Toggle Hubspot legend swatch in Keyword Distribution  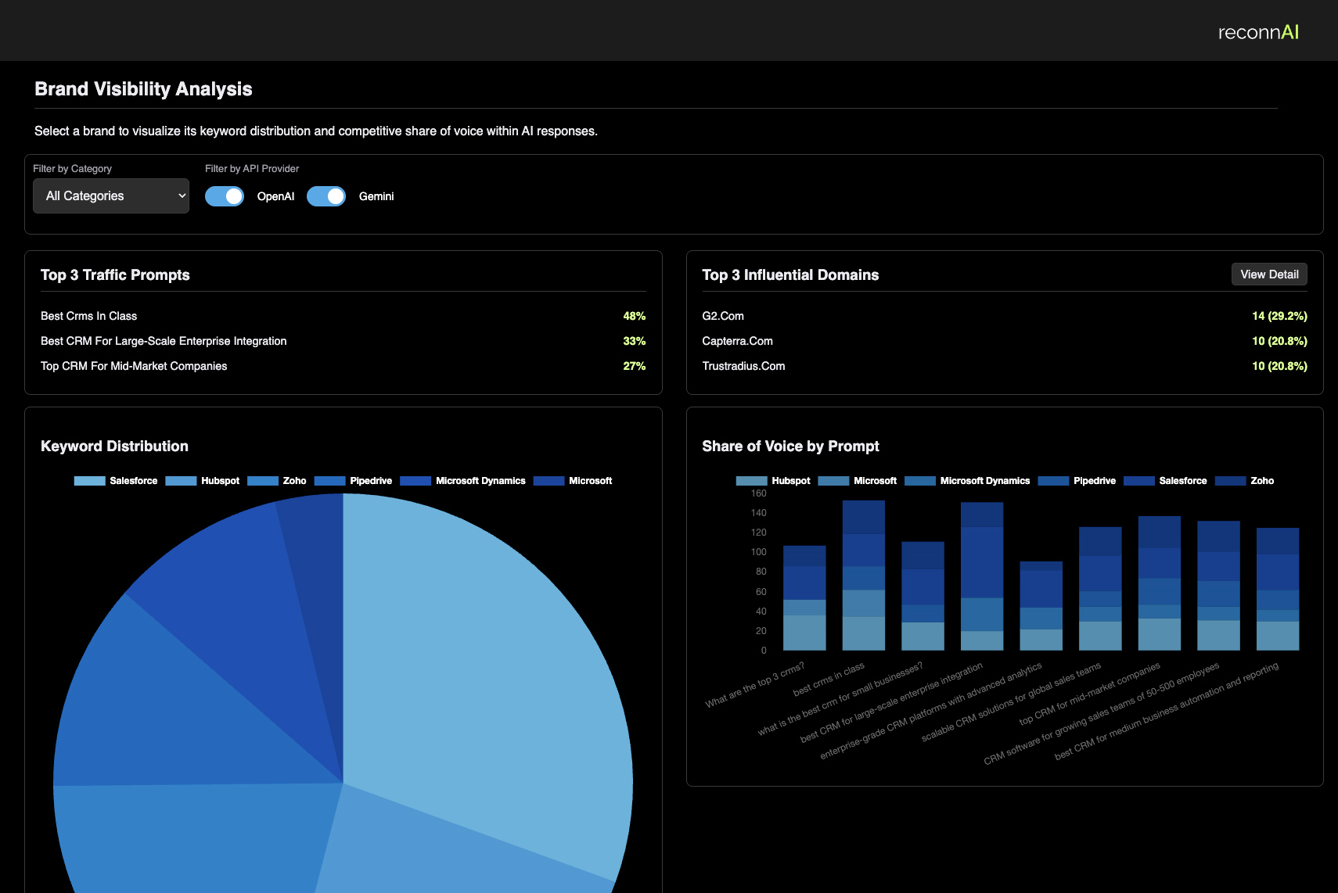coord(181,481)
